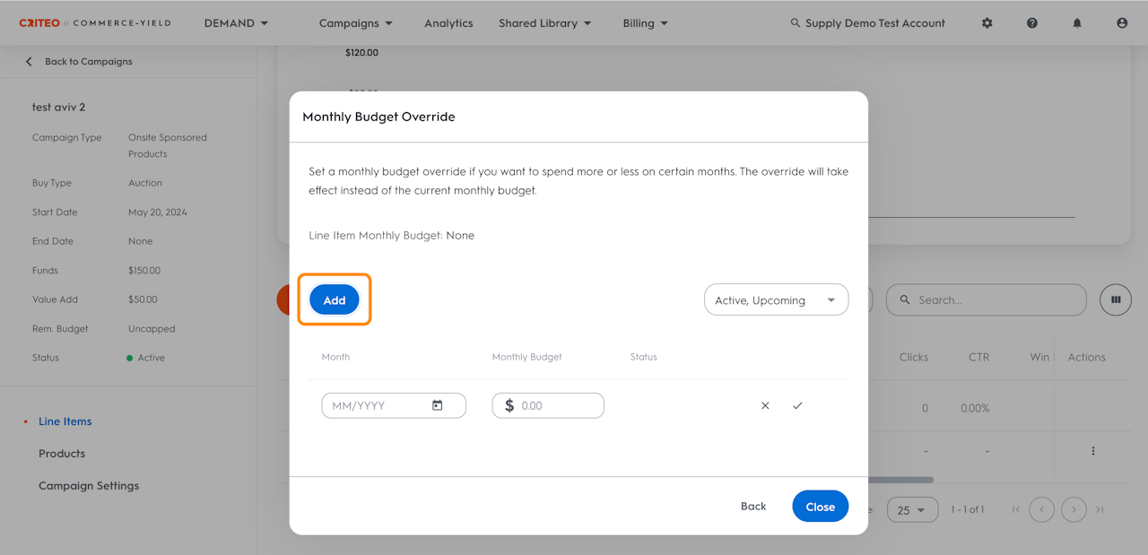This screenshot has width=1148, height=555.
Task: Click the column layout icon button
Action: pyautogui.click(x=1116, y=299)
